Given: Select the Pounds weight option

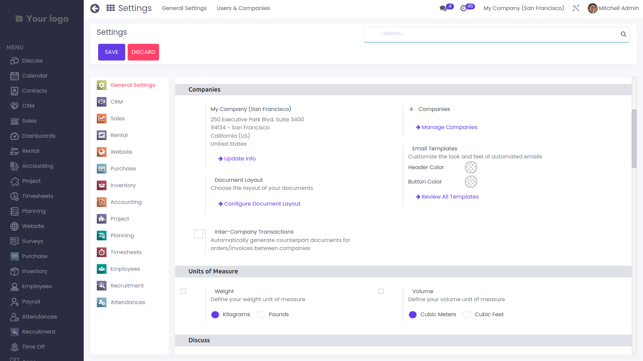Looking at the screenshot, I should 261,315.
